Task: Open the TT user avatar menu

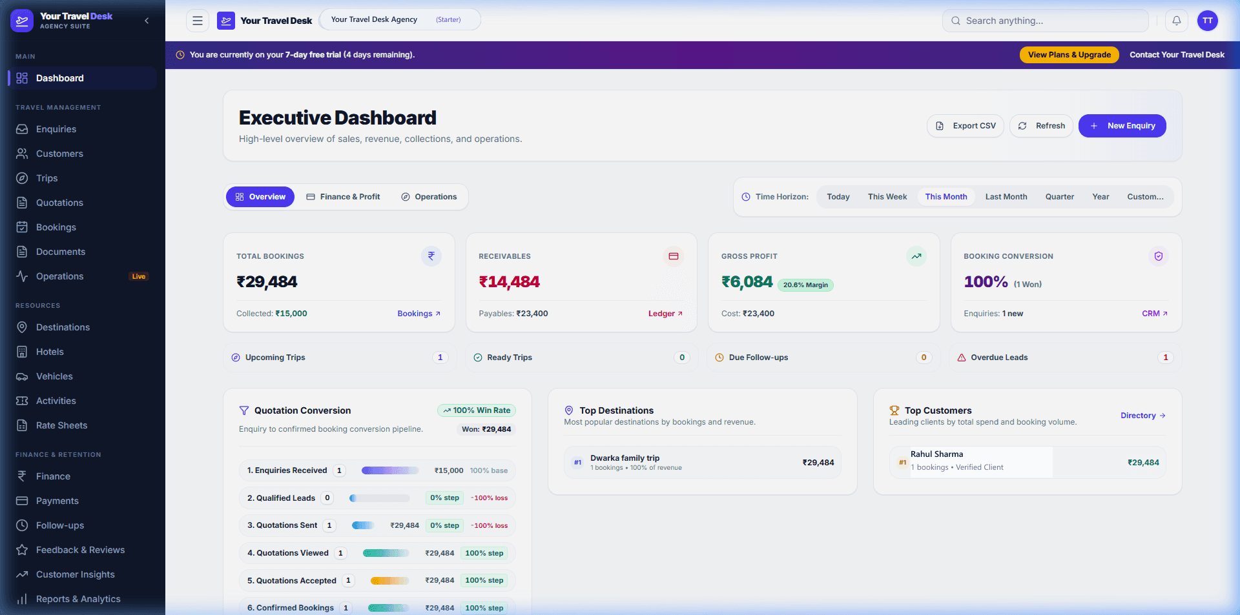Action: pyautogui.click(x=1208, y=21)
